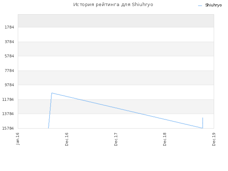This screenshot has width=228, height=171.
Task: Click the 5784 y-axis label
Action: pos(9,56)
